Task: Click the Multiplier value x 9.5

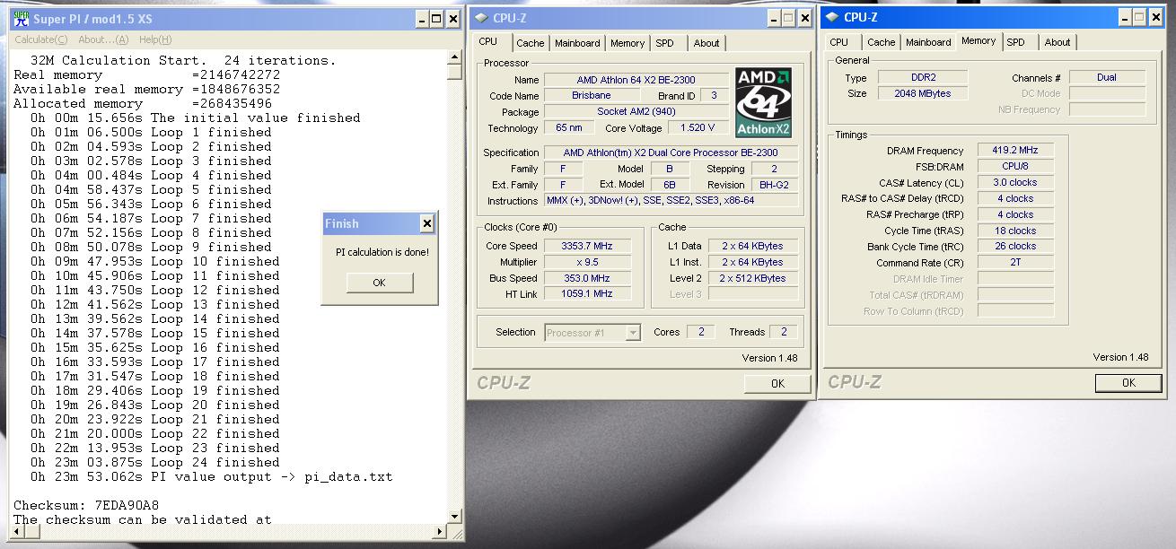Action: [x=587, y=262]
